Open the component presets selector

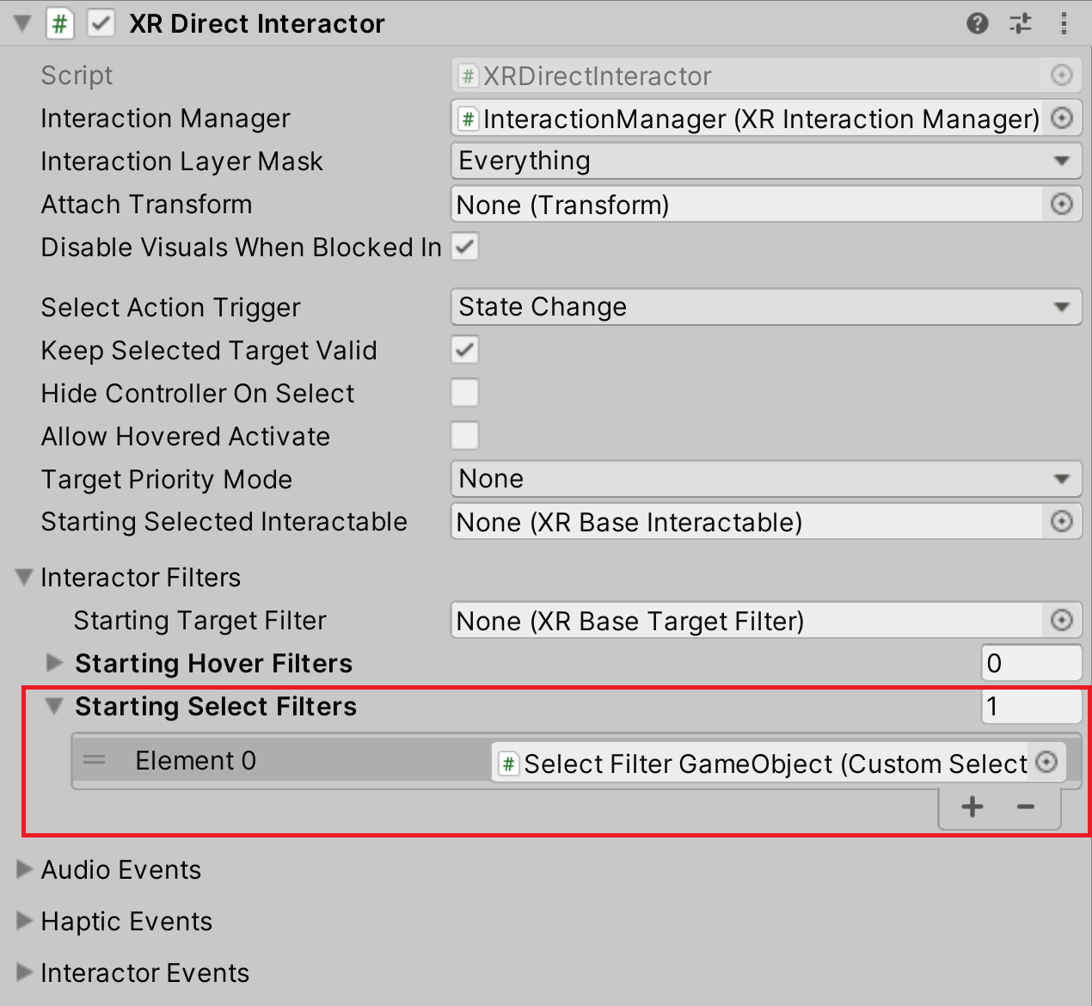[x=1020, y=23]
